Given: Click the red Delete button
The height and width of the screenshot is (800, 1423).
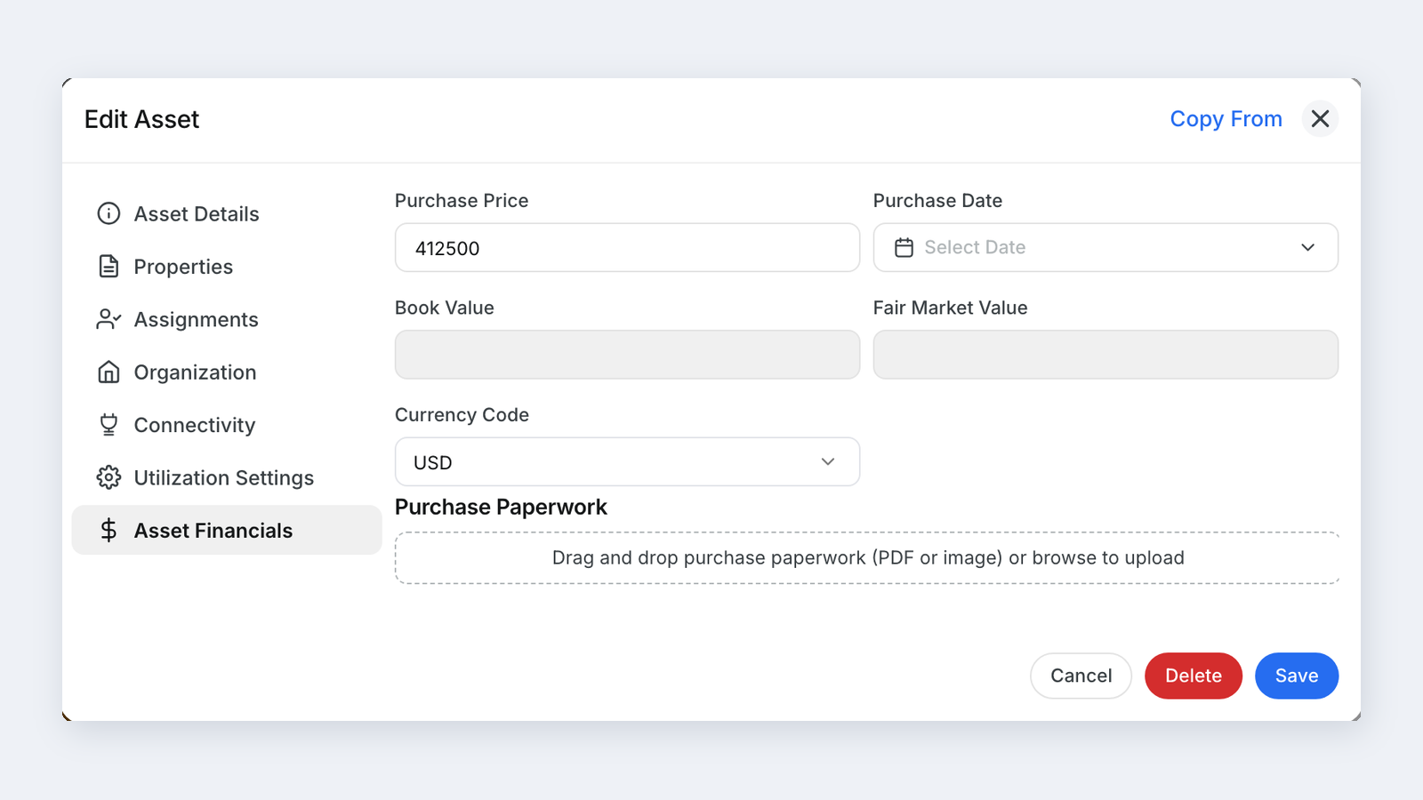Looking at the screenshot, I should coord(1194,676).
